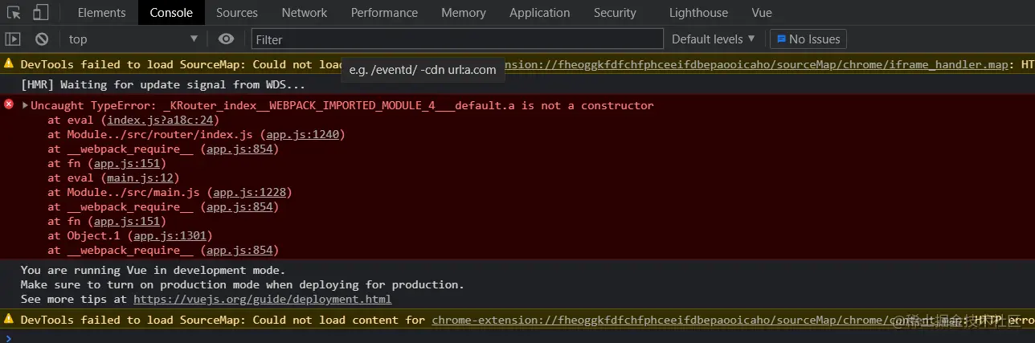Expand the Uncaught TypeError stack trace
Image resolution: width=1035 pixels, height=343 pixels.
(x=25, y=106)
